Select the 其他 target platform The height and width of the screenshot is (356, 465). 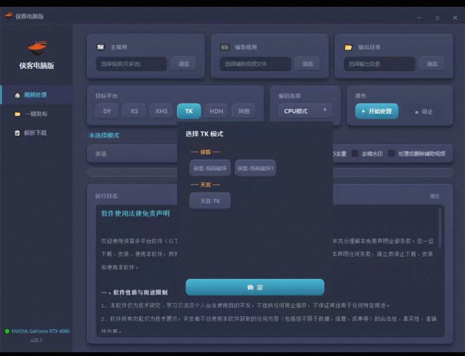coord(244,112)
